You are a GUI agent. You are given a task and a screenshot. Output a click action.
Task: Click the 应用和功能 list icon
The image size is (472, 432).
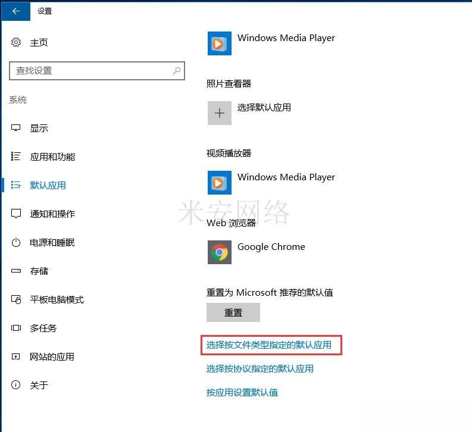coord(15,156)
